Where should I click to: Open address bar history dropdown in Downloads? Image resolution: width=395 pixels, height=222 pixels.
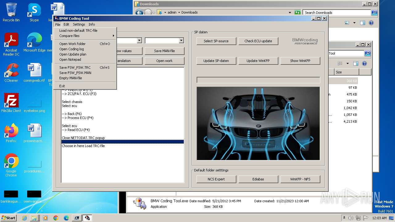(290, 13)
